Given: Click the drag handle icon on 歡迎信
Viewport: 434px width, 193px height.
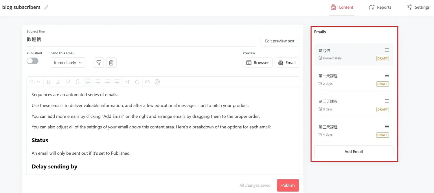Looking at the screenshot, I should point(387,50).
